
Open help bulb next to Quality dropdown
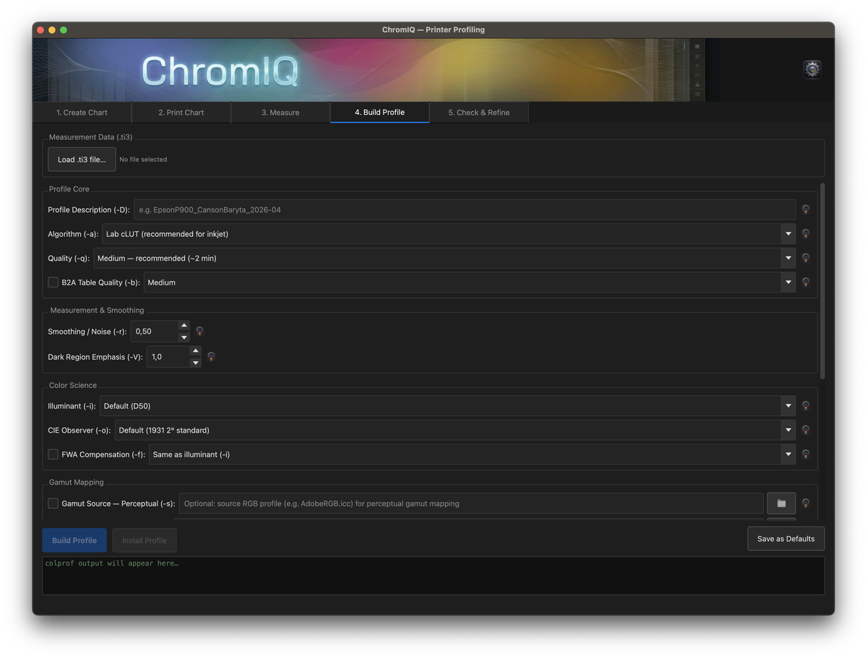806,258
